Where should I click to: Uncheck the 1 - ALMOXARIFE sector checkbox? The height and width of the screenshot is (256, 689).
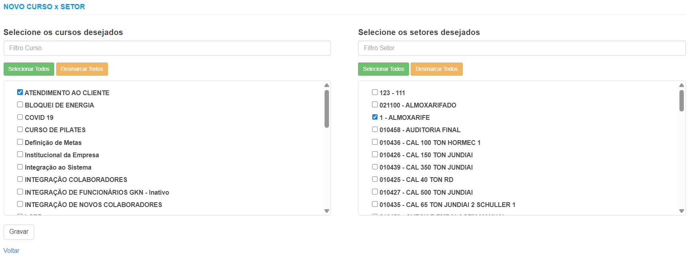[375, 117]
